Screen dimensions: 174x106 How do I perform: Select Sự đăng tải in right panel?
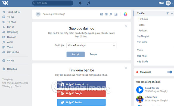(143, 36)
